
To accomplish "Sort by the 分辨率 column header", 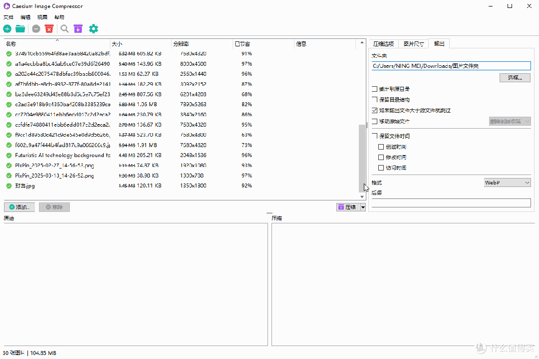I will coord(202,44).
